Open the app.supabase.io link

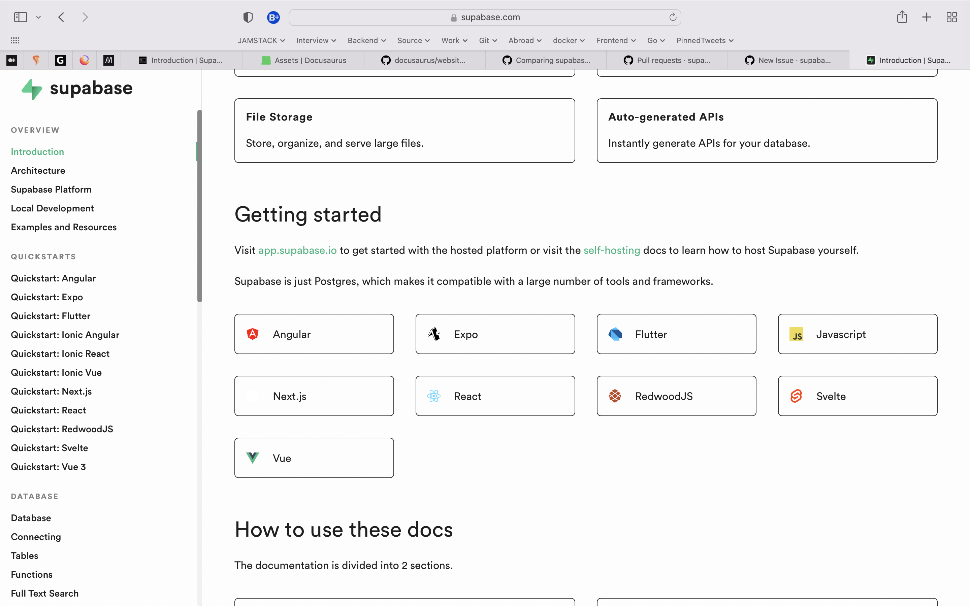tap(297, 250)
